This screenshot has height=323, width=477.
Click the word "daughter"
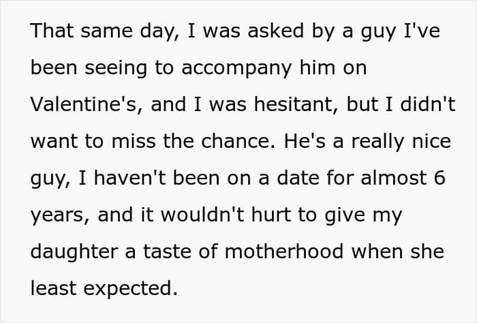pos(65,251)
